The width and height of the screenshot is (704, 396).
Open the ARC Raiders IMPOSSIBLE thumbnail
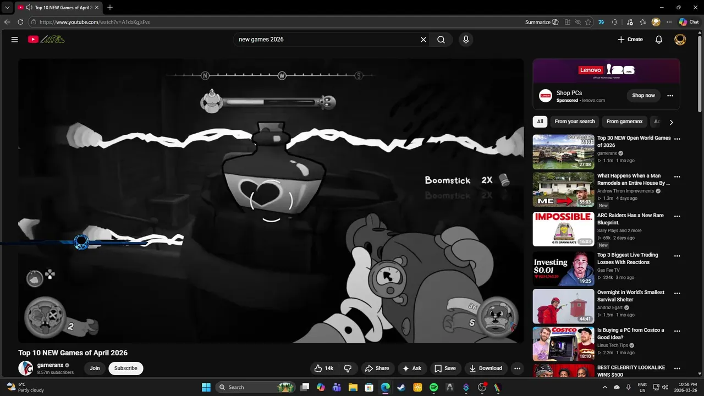(563, 229)
